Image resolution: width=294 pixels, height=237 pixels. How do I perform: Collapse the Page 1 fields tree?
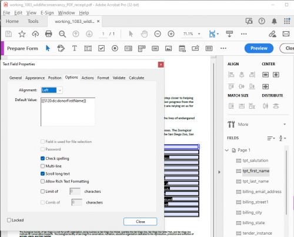tap(227, 150)
